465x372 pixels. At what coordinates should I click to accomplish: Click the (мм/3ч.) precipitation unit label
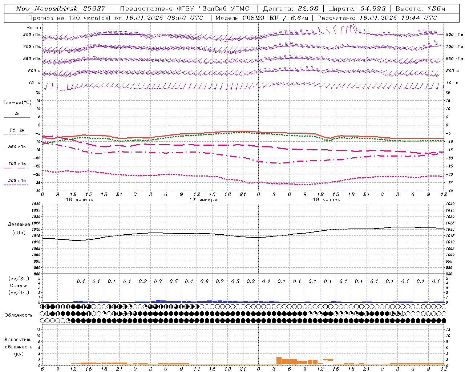[x=19, y=279]
